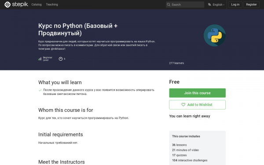264x165 pixels.
Task: Click the Initial requirements heading
Action: [61, 135]
